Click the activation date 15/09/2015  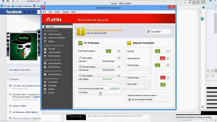[x=115, y=88]
